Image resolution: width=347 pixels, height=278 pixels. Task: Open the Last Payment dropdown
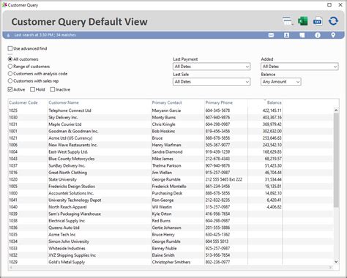click(212, 67)
